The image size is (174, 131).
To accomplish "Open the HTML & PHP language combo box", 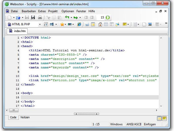I will pyautogui.click(x=24, y=24).
